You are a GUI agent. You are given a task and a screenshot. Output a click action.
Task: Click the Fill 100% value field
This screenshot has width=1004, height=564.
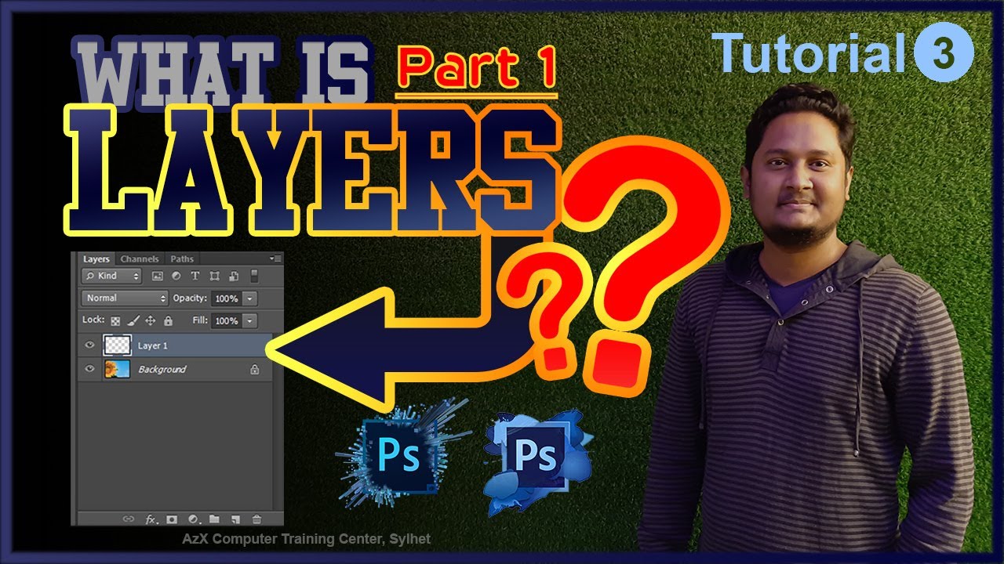tap(227, 321)
